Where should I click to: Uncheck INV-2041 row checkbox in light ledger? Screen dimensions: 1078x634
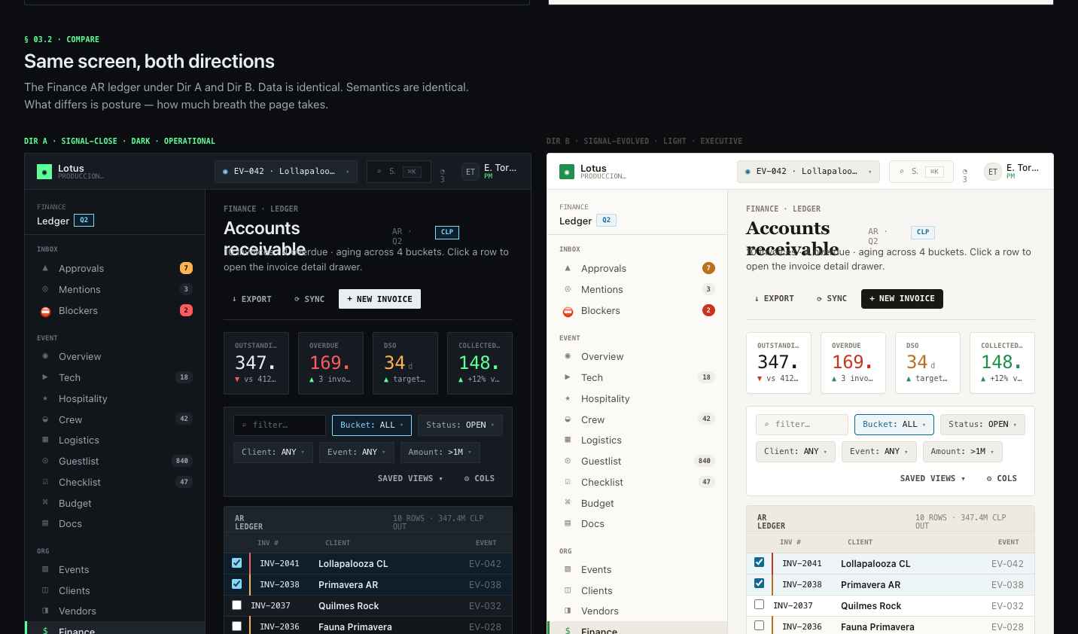pyautogui.click(x=759, y=562)
